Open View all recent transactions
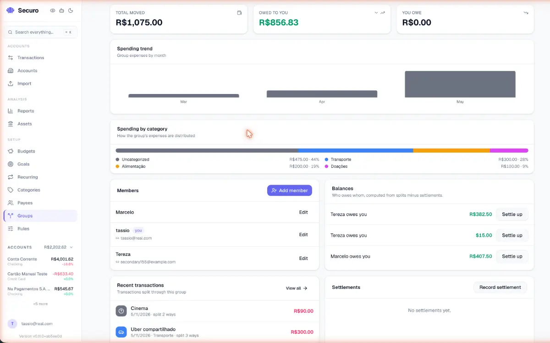The image size is (550, 343). 297,288
